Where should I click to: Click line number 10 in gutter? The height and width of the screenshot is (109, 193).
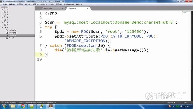[40, 59]
